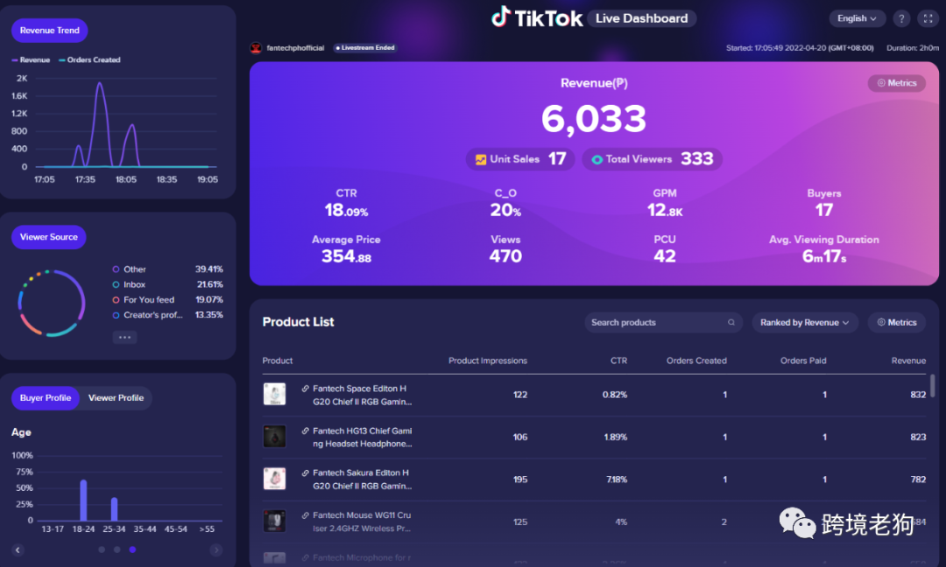The width and height of the screenshot is (946, 567).
Task: Click the viewer source donut chart
Action: (x=52, y=303)
